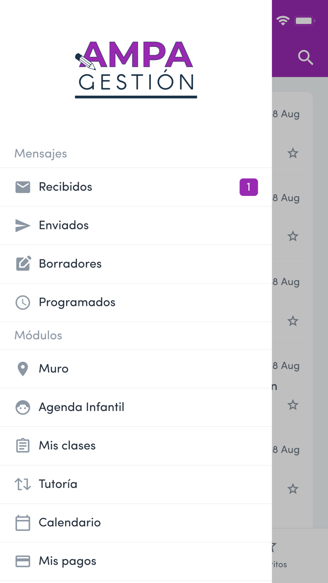This screenshot has height=583, width=328.
Task: Select the Borradores pencil icon
Action: (x=22, y=263)
